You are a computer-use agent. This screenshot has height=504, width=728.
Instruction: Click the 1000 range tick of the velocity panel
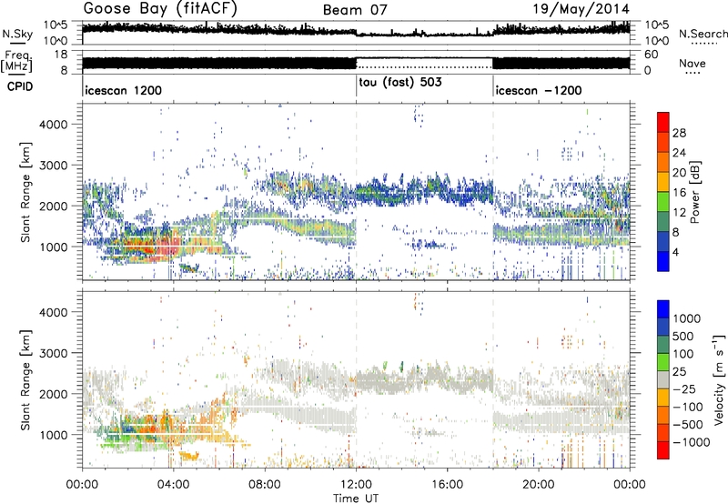[x=54, y=435]
